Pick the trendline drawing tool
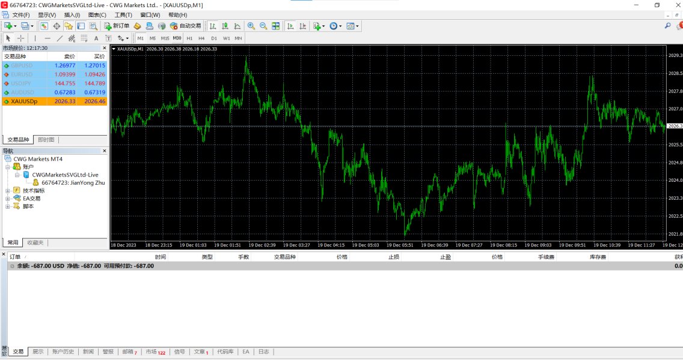Image resolution: width=683 pixels, height=360 pixels. tap(60, 38)
